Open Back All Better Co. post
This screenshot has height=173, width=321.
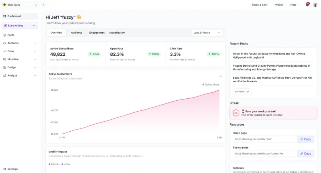tap(272, 79)
